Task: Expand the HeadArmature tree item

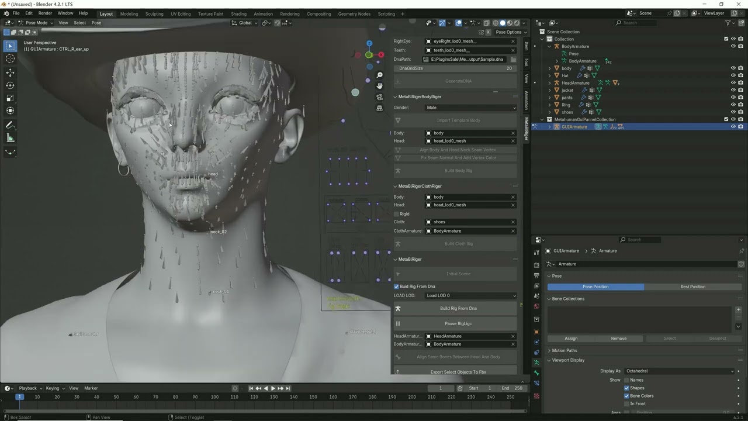Action: [549, 83]
